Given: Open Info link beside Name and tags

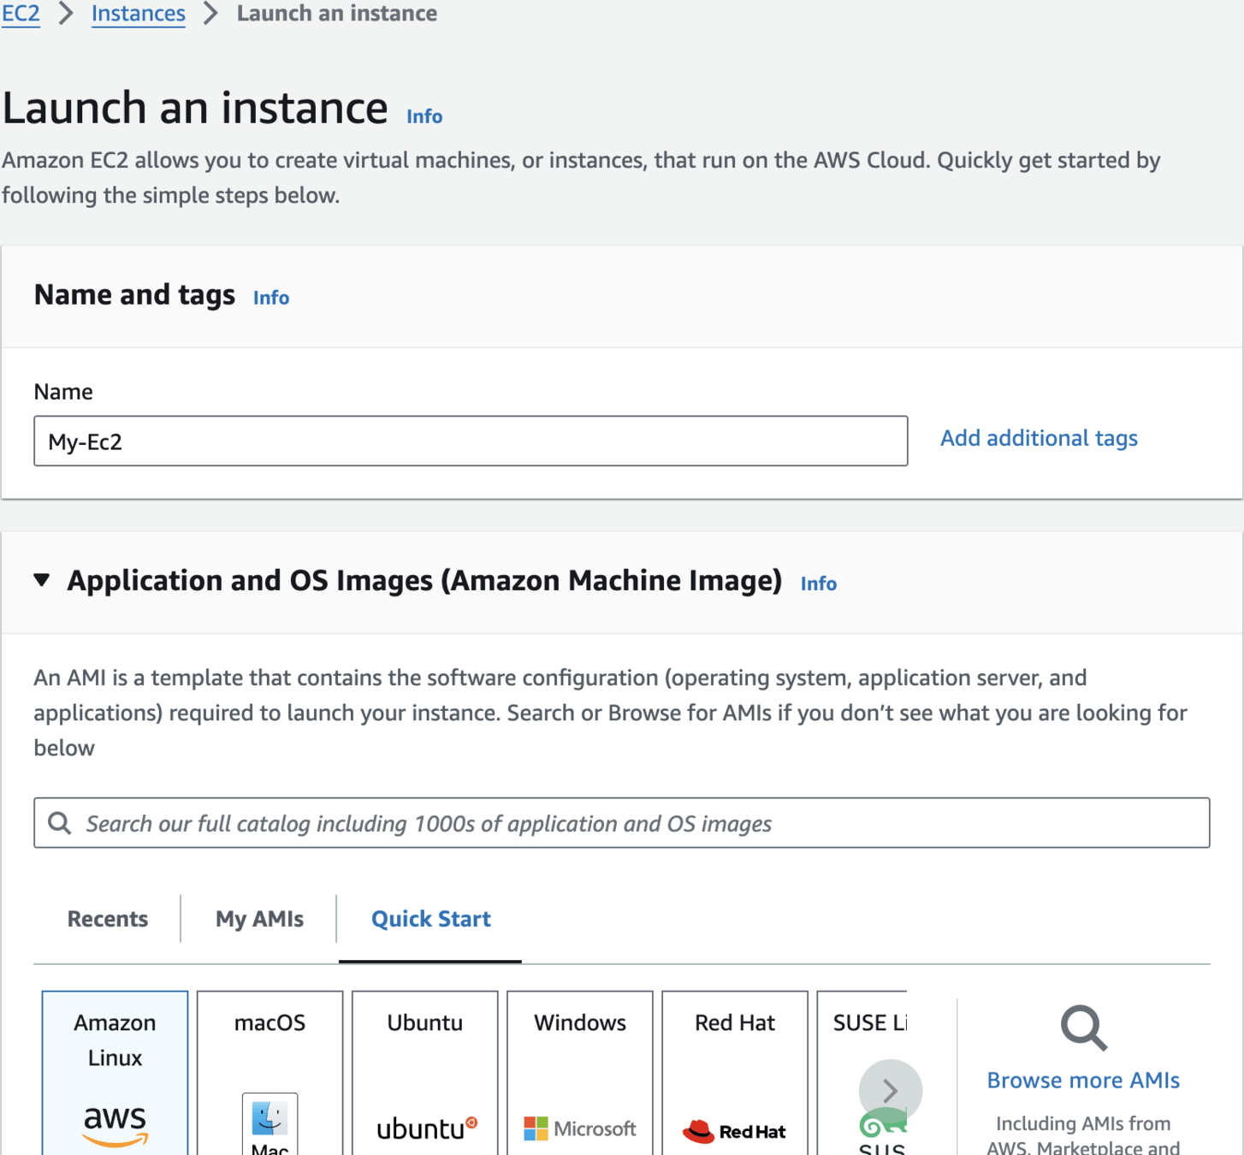Looking at the screenshot, I should point(271,298).
